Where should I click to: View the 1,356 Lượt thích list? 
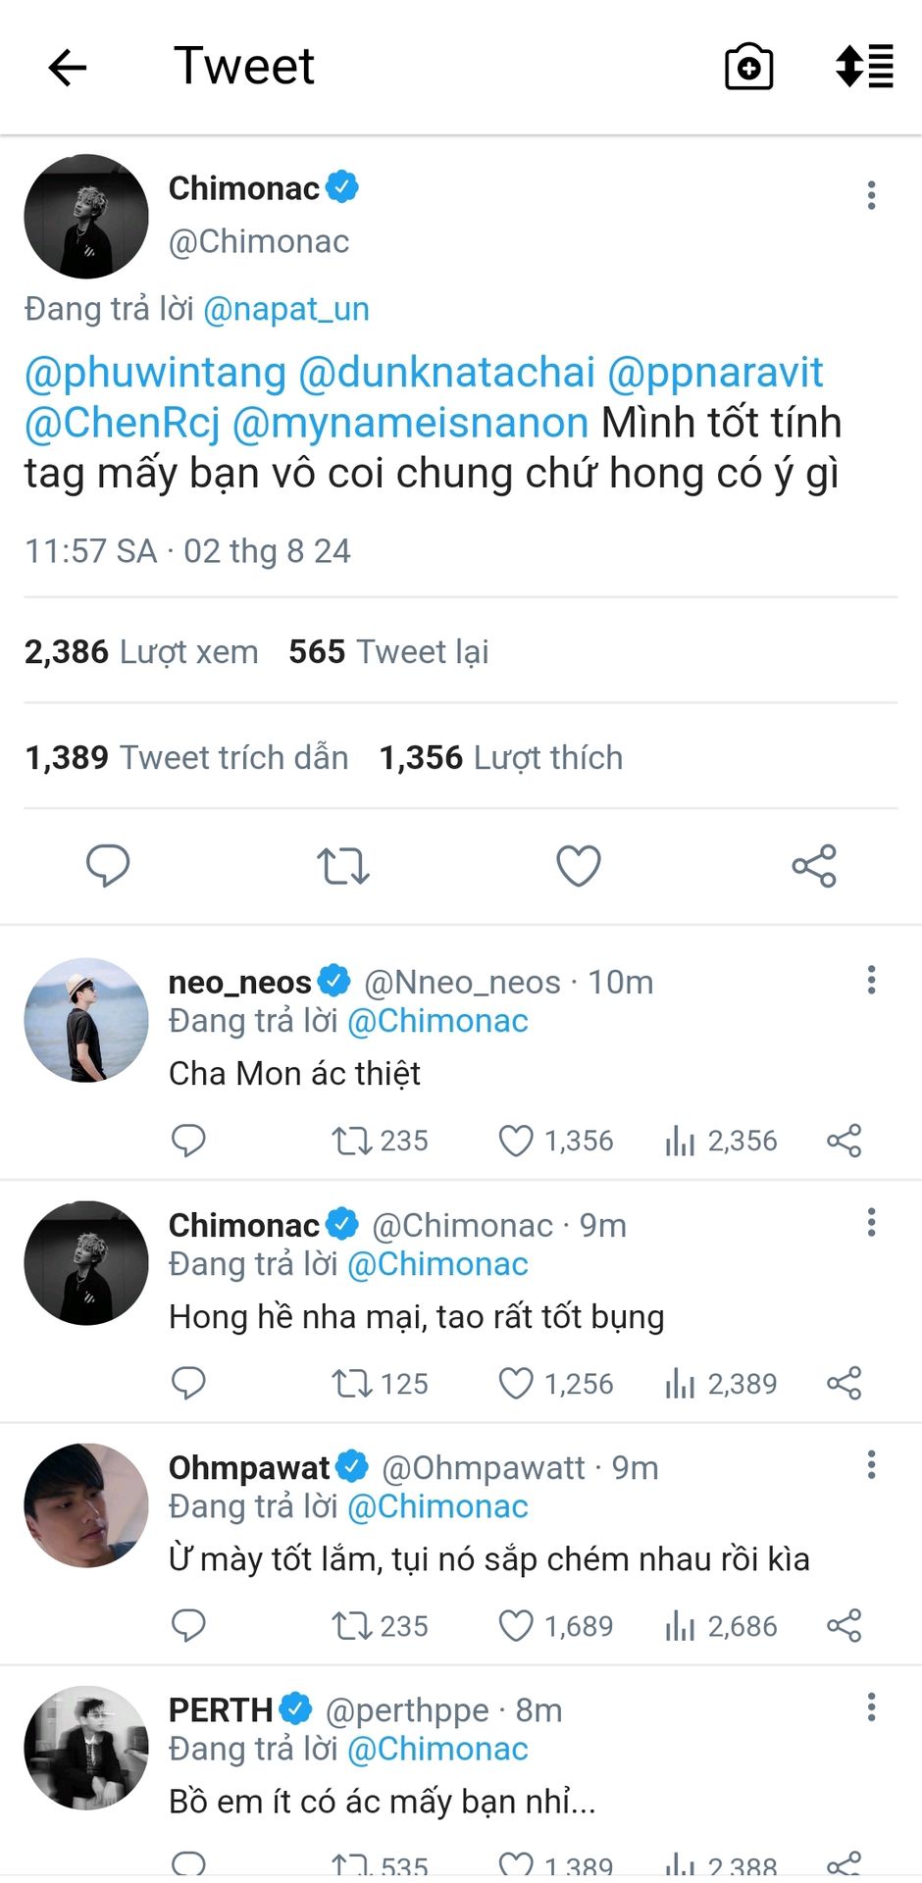point(500,758)
